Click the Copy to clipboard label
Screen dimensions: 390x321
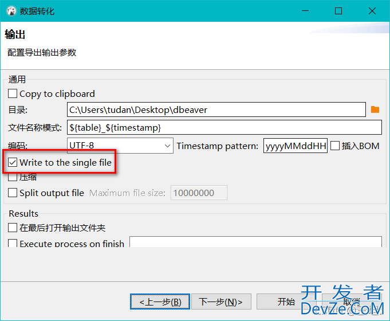coord(57,94)
